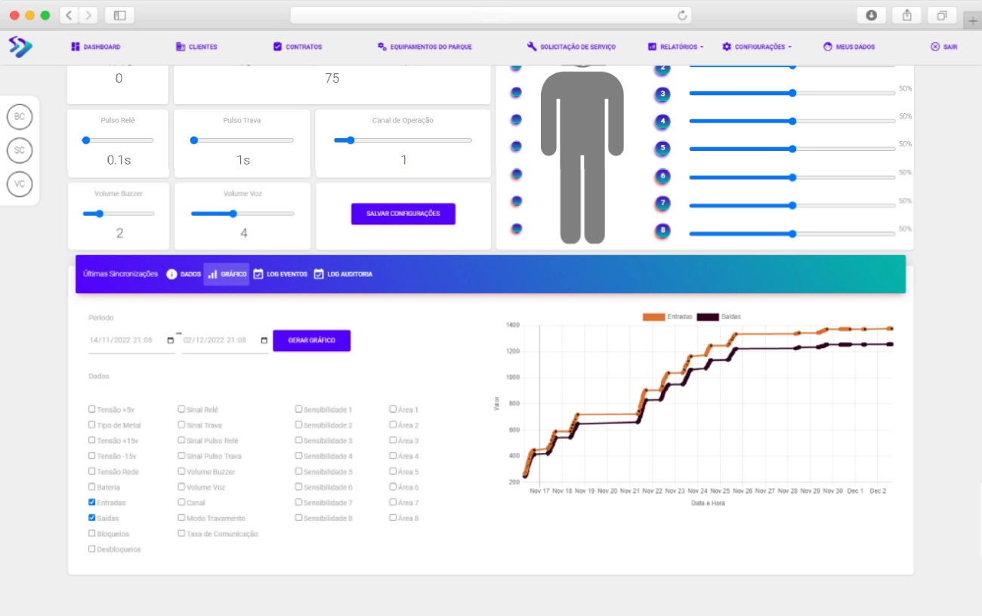Click the BC circle icon in sidebar
The height and width of the screenshot is (616, 982).
click(20, 117)
